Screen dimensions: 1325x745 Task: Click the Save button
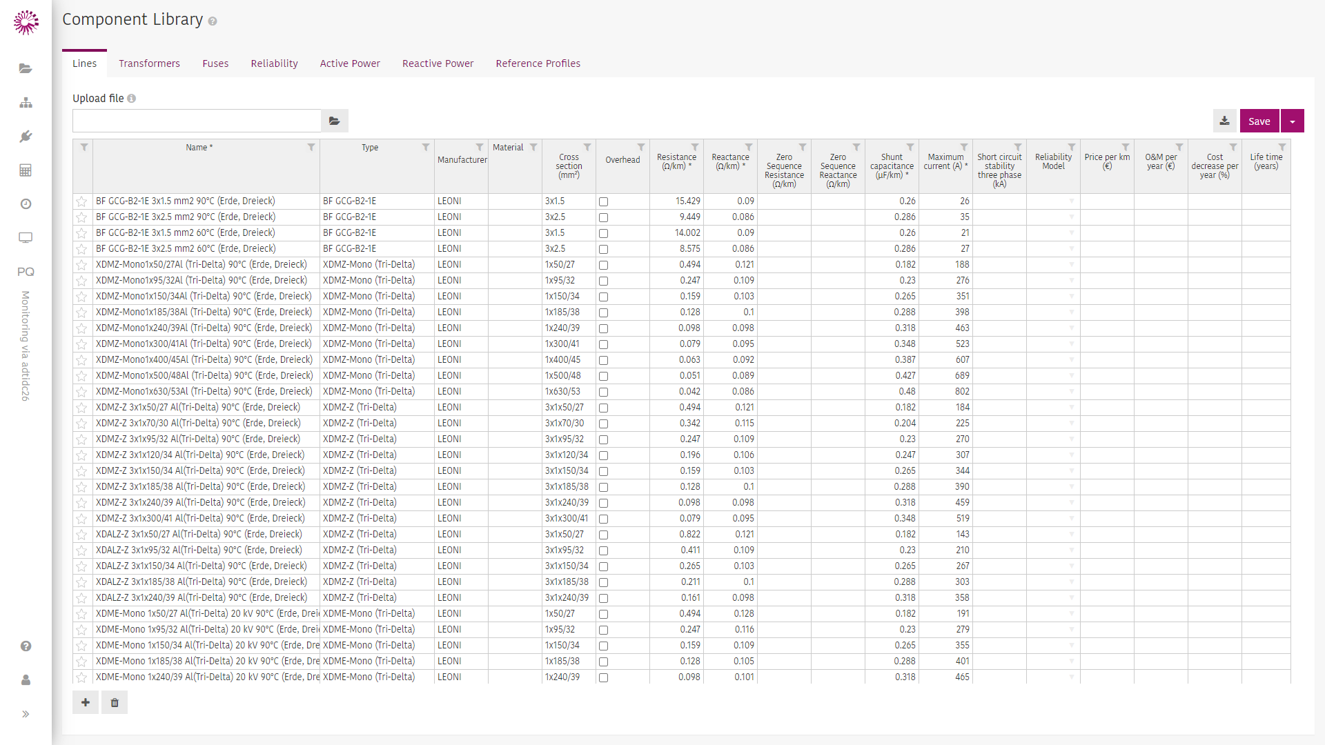pyautogui.click(x=1259, y=121)
